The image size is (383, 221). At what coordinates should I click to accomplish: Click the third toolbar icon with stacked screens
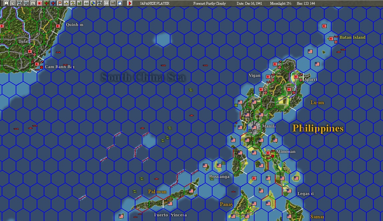coord(20,3)
